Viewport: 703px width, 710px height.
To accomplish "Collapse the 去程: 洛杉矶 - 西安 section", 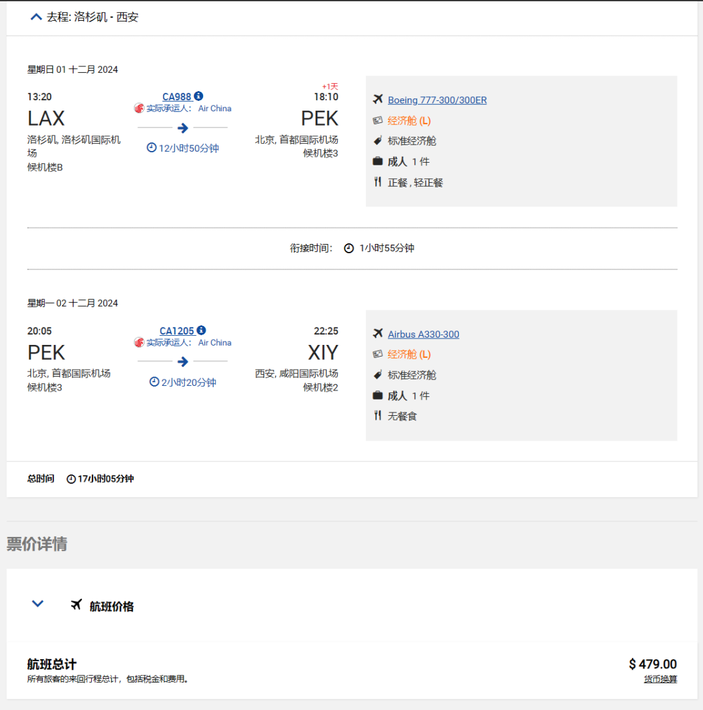I will pyautogui.click(x=36, y=17).
